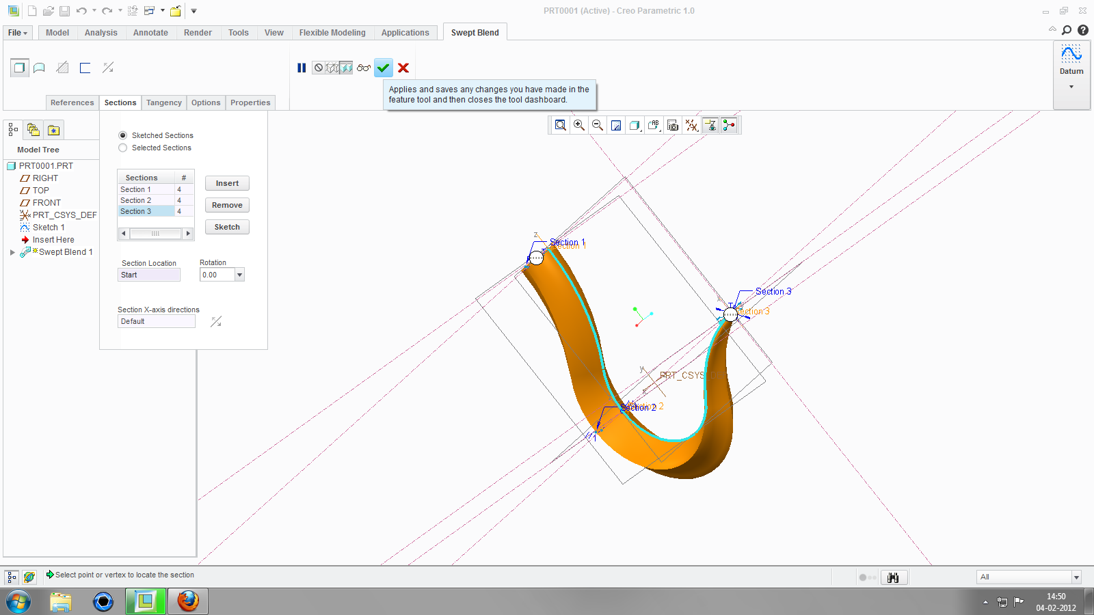This screenshot has width=1094, height=615.
Task: Select the Create as surface icon
Action: tap(40, 68)
